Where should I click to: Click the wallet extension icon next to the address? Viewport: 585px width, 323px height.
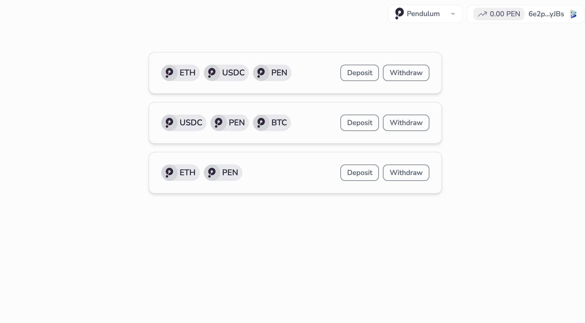(x=573, y=14)
